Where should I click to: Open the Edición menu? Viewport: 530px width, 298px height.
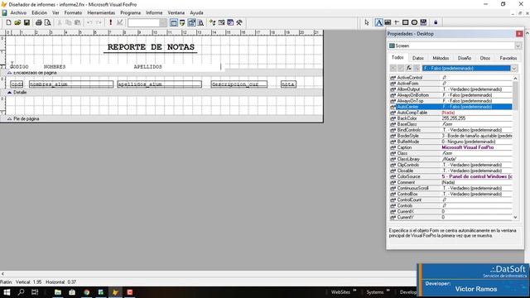(x=39, y=12)
